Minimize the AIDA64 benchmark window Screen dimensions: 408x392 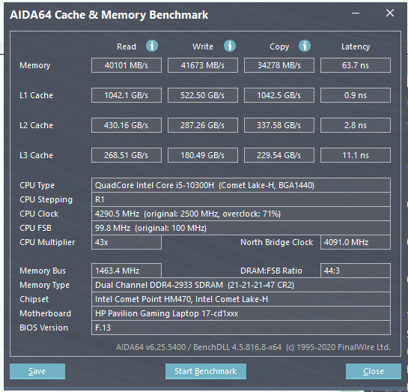(x=356, y=13)
